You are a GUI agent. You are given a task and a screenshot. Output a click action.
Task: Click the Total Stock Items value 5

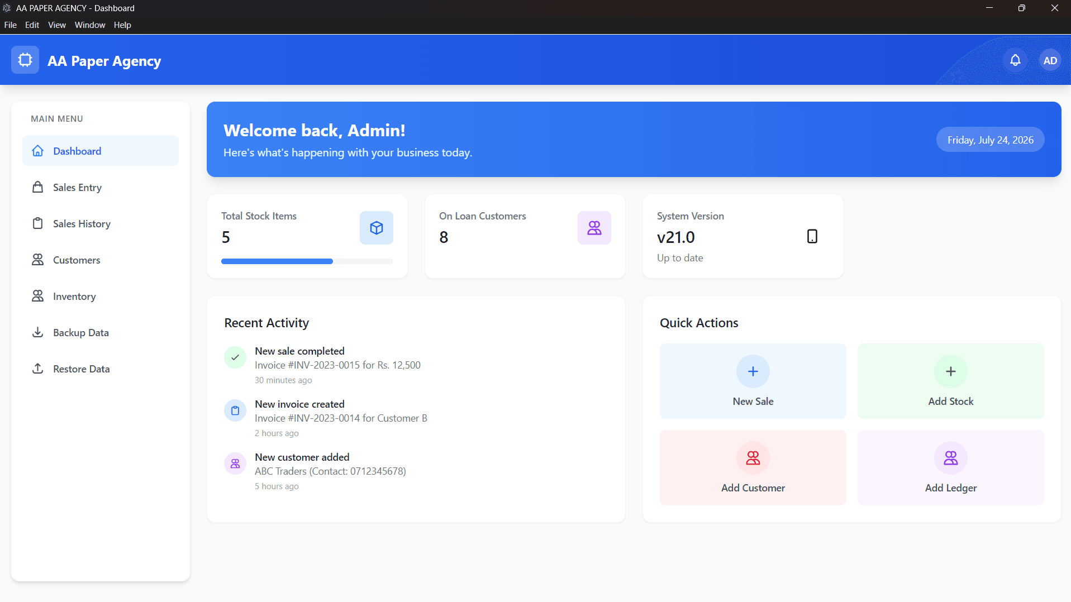coord(226,237)
